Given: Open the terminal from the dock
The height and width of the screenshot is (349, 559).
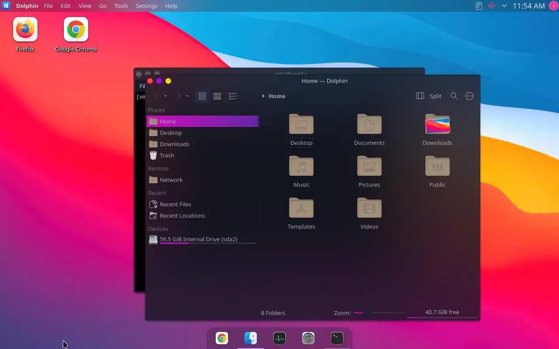Looking at the screenshot, I should tap(337, 338).
